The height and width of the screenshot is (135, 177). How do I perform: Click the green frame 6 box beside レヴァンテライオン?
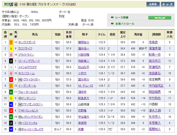11,117
